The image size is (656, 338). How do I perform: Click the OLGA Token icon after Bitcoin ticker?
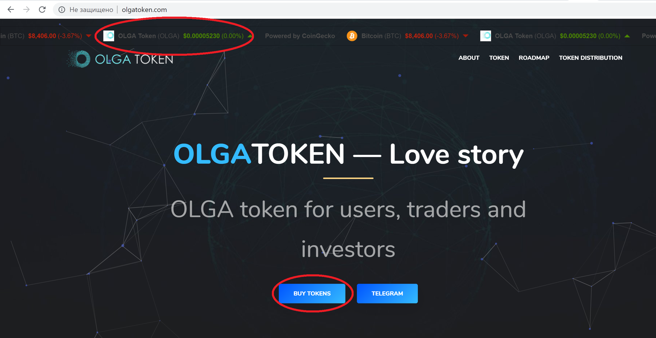click(x=485, y=36)
